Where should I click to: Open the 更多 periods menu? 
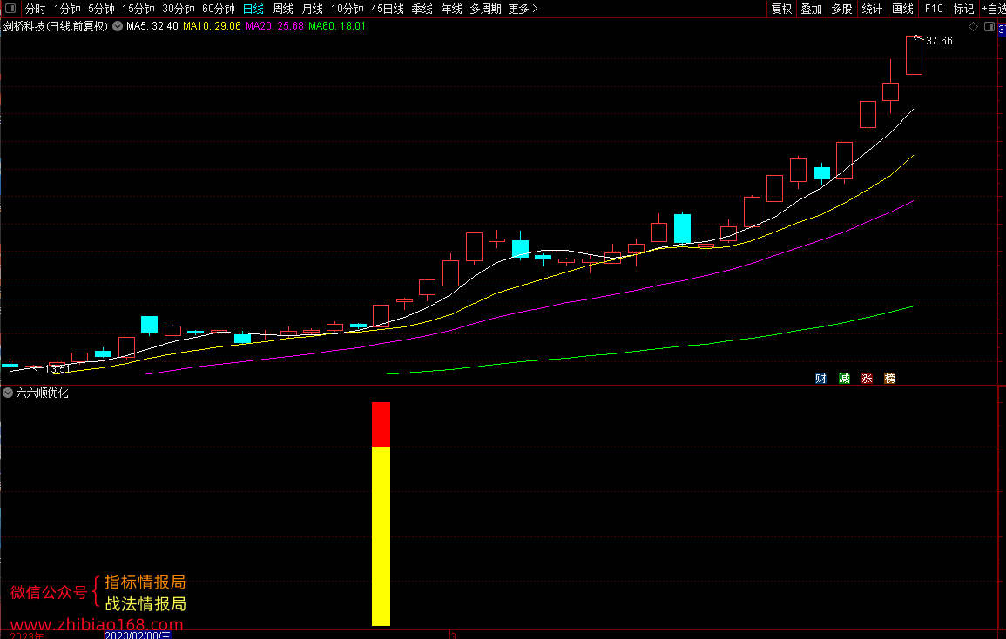pyautogui.click(x=523, y=9)
